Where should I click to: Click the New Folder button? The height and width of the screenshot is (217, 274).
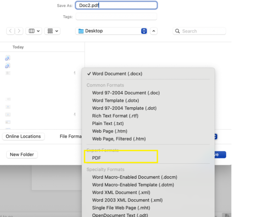click(22, 154)
